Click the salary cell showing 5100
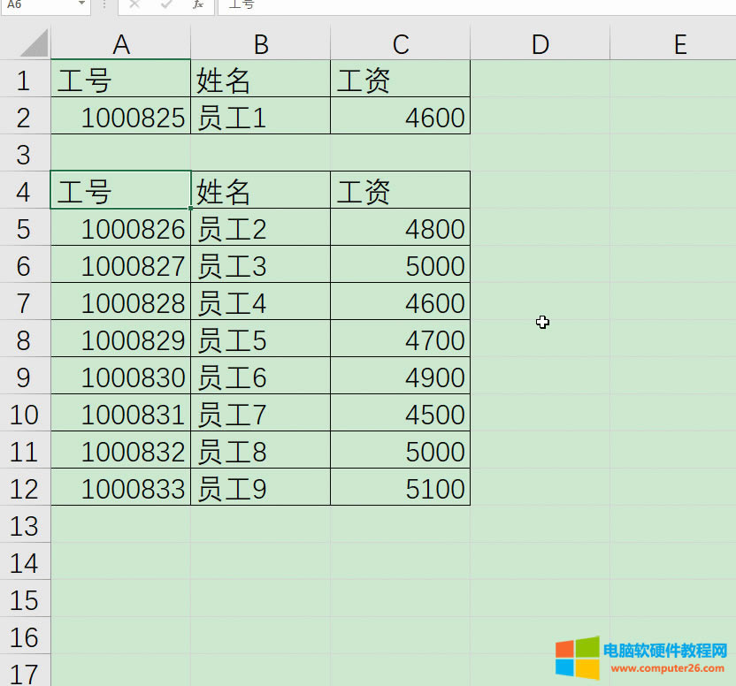The width and height of the screenshot is (736, 686). coord(401,489)
